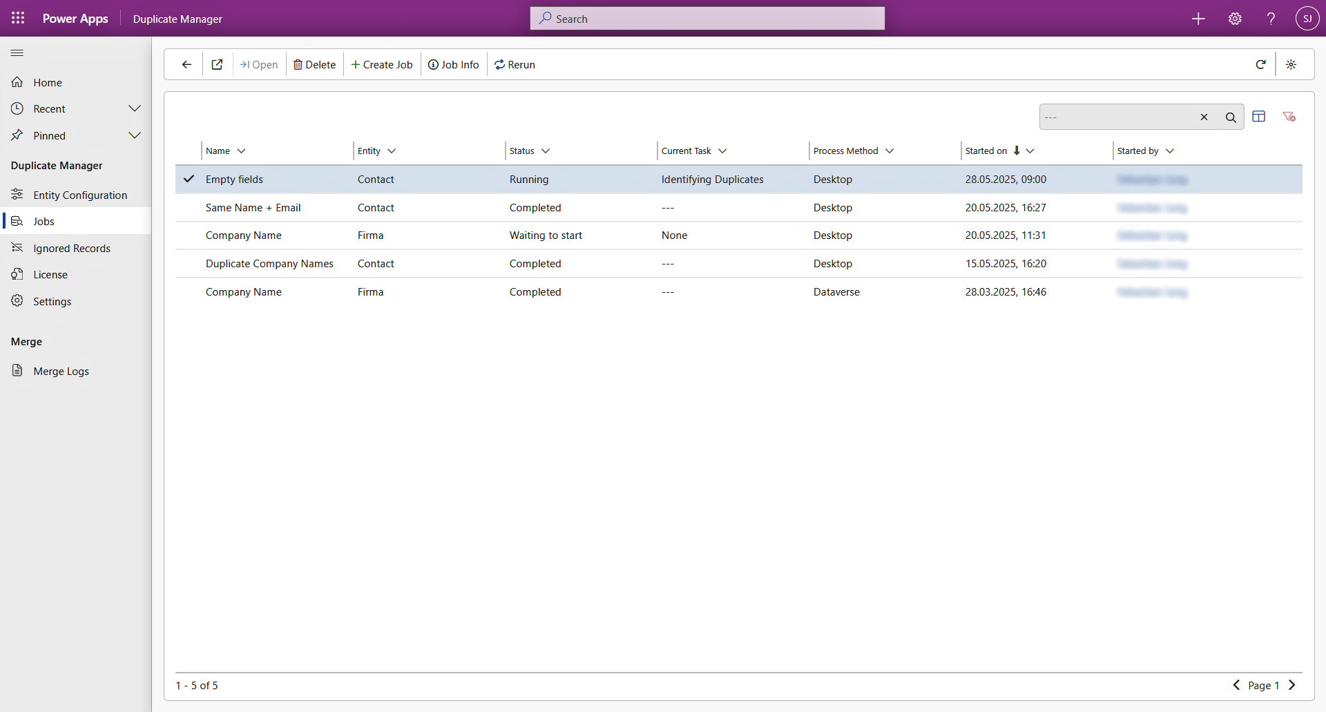Open the SJ user account avatar
1326x712 pixels.
(1307, 19)
